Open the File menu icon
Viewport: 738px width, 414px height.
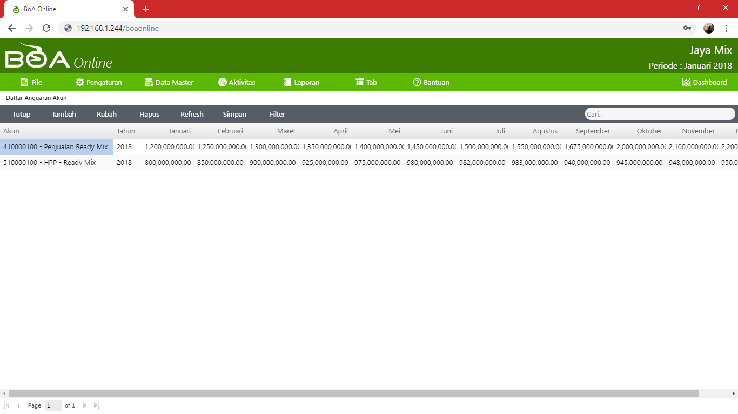[24, 82]
